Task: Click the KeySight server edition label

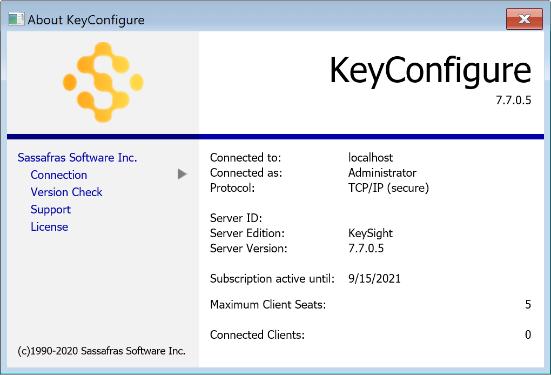Action: pos(371,233)
